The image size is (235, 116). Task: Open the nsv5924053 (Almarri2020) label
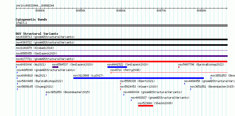click(x=139, y=87)
